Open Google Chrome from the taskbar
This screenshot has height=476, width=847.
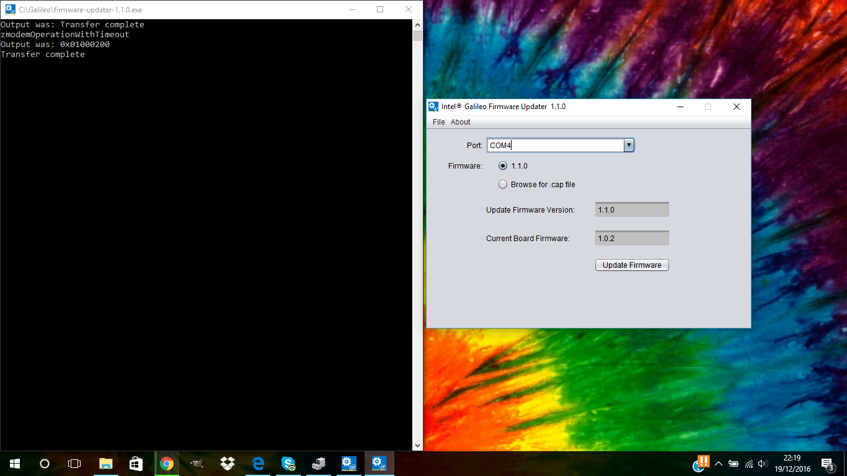point(166,464)
